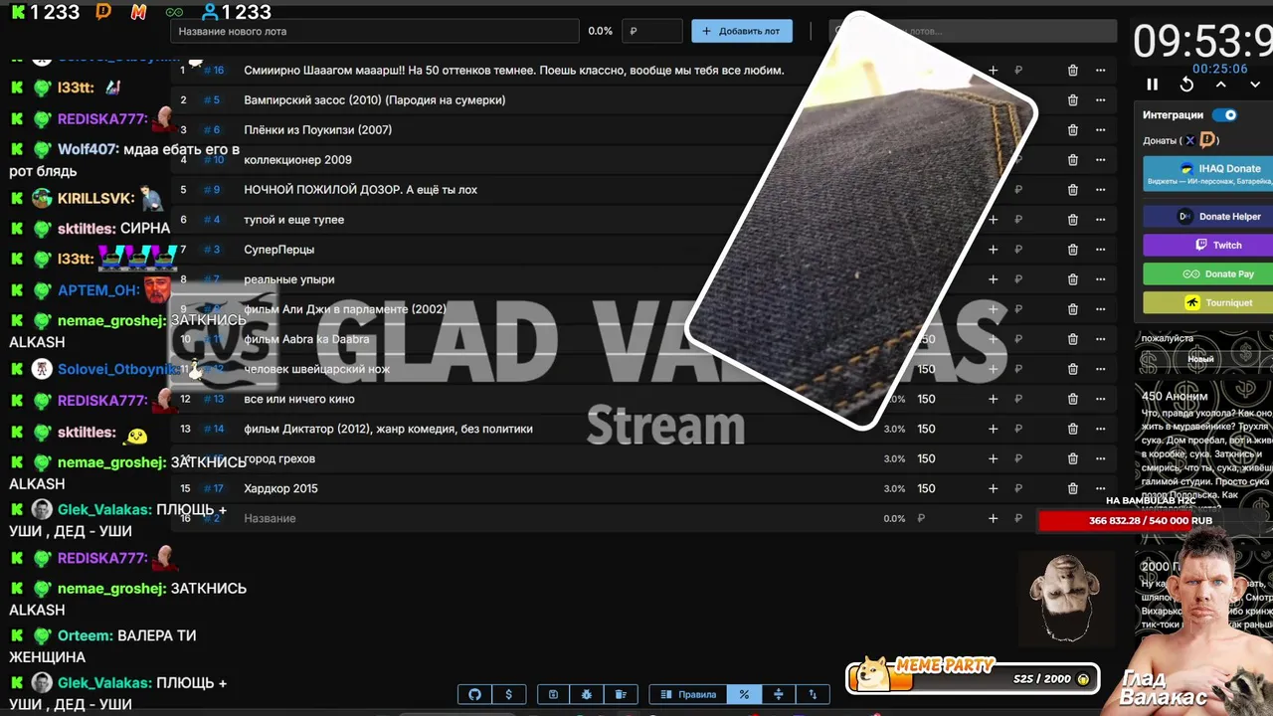Click the "Добавить лот" button
Image resolution: width=1273 pixels, height=716 pixels.
pos(742,31)
